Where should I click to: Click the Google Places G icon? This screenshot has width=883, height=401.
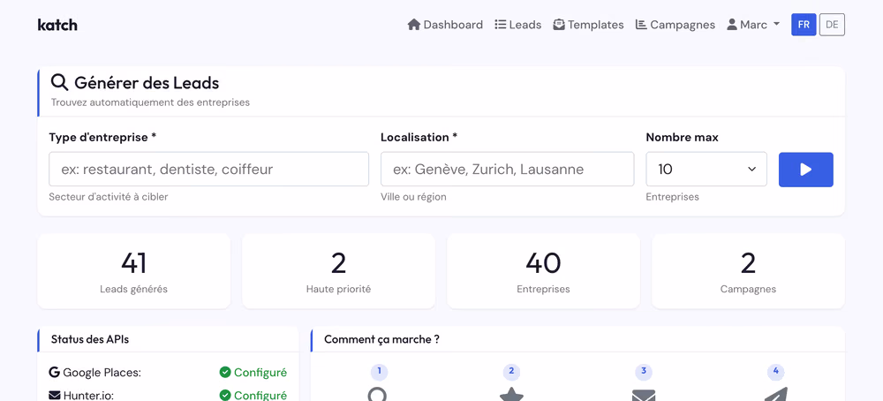[54, 372]
